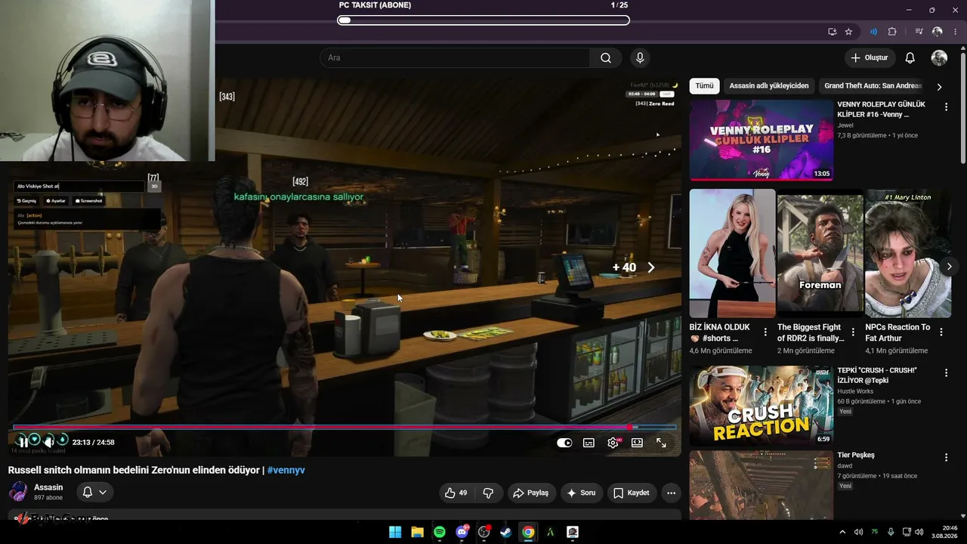
Task: Switch the player to theater mode
Action: click(x=637, y=443)
